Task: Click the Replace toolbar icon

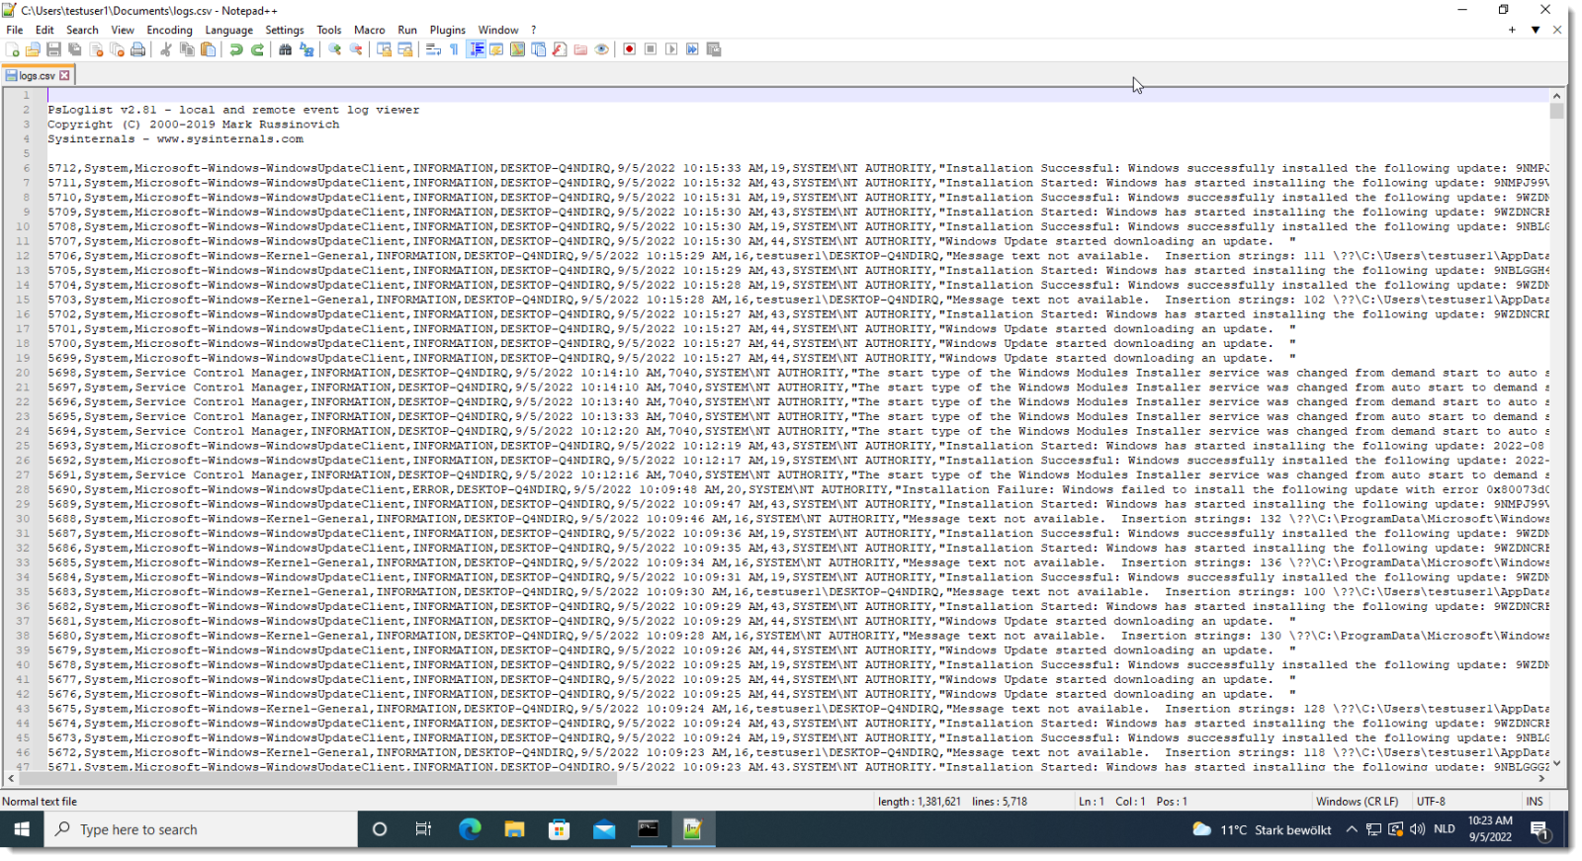Action: pos(307,49)
